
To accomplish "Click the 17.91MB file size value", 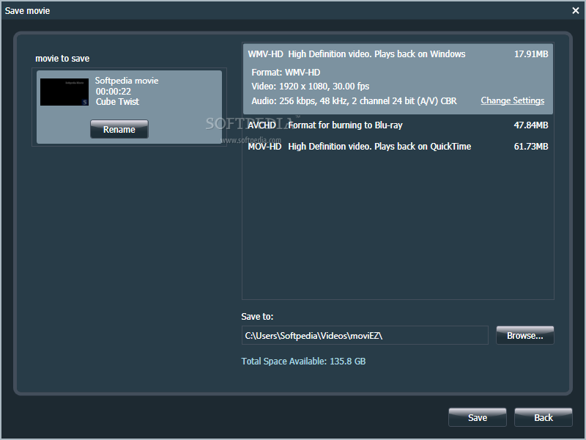I will [x=531, y=54].
